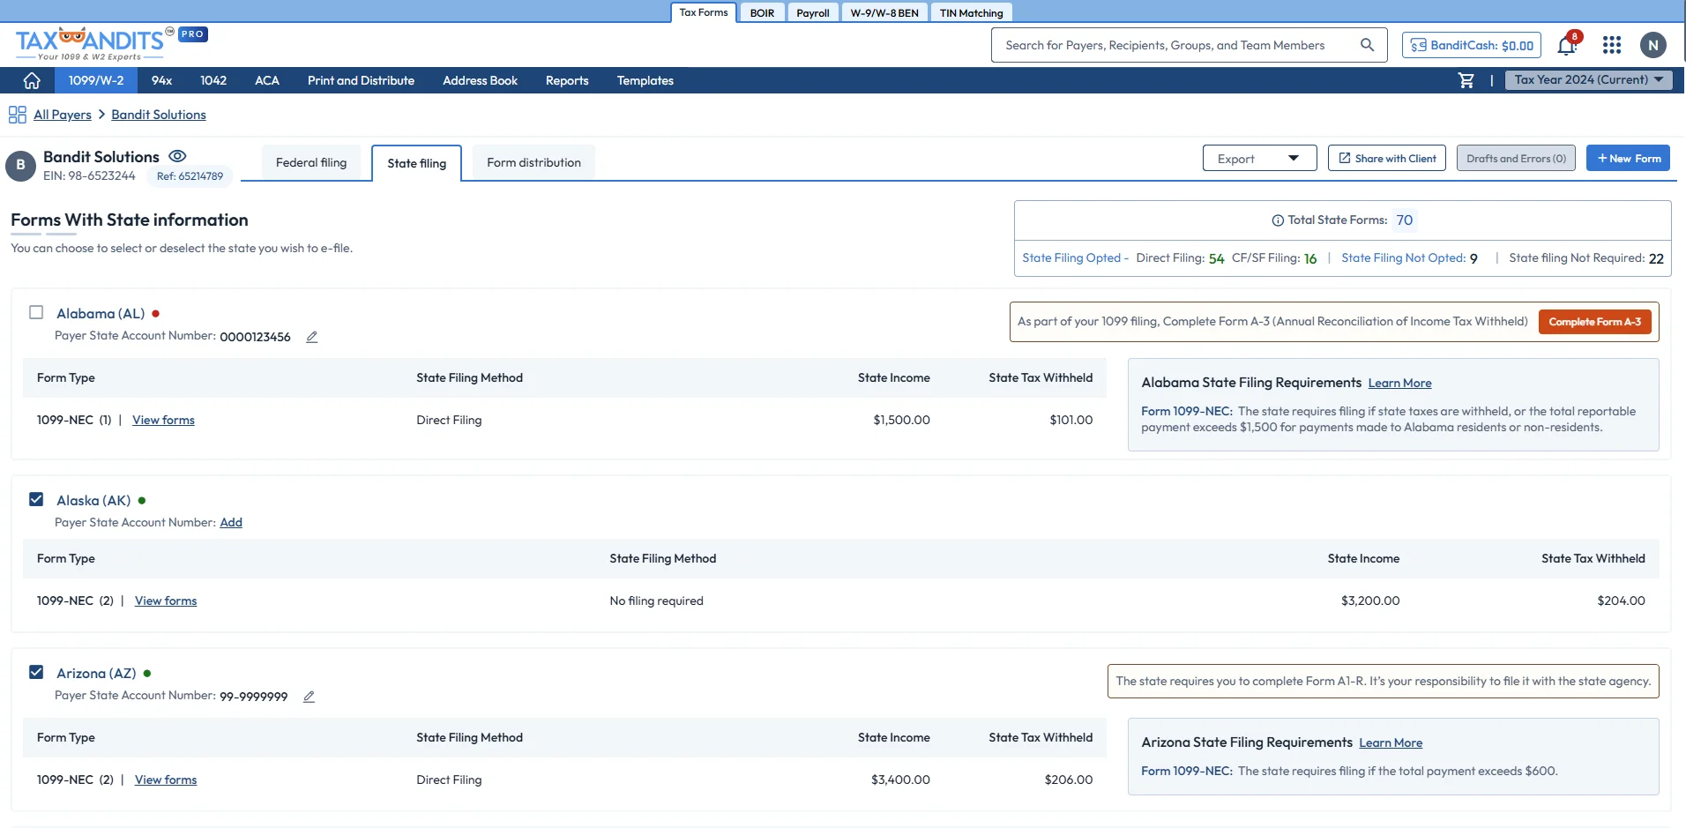Open the Form distribution tab
1686x828 pixels.
tap(533, 162)
